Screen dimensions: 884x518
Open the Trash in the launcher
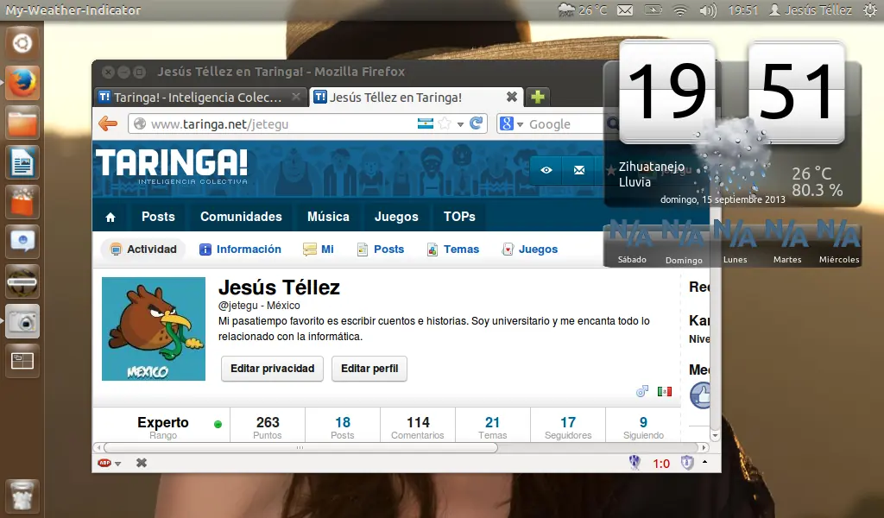pos(22,496)
